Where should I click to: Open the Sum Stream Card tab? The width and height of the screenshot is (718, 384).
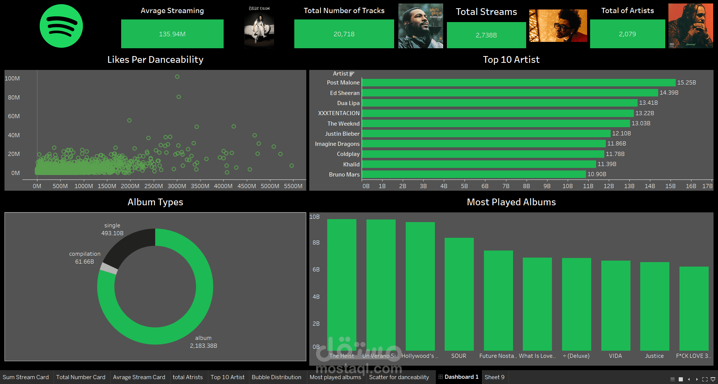click(x=26, y=377)
